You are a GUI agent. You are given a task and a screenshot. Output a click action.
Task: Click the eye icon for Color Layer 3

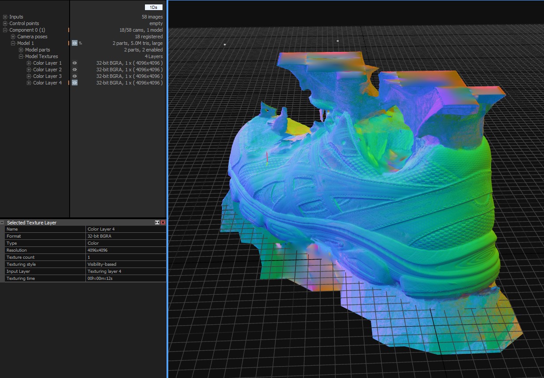(x=75, y=76)
